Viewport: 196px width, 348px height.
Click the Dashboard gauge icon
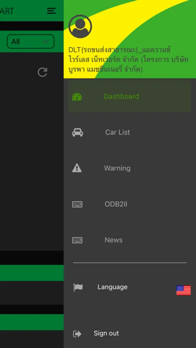click(77, 97)
